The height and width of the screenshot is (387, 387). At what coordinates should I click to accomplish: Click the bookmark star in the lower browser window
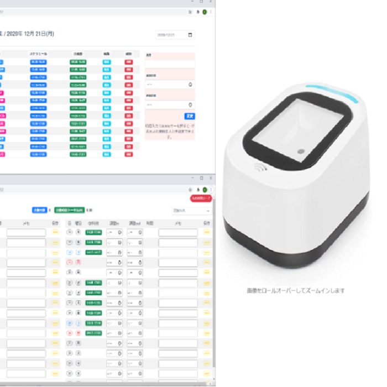190,189
